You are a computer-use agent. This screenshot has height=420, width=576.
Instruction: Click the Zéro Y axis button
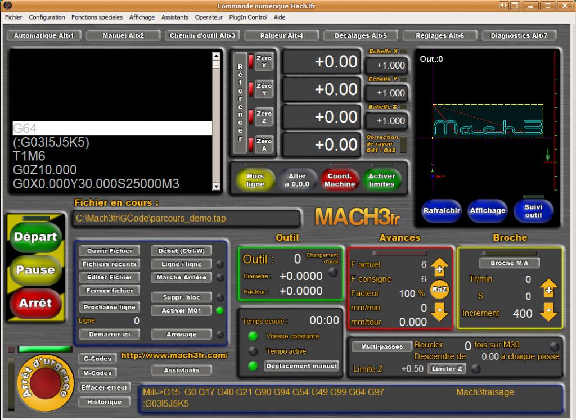(x=264, y=89)
